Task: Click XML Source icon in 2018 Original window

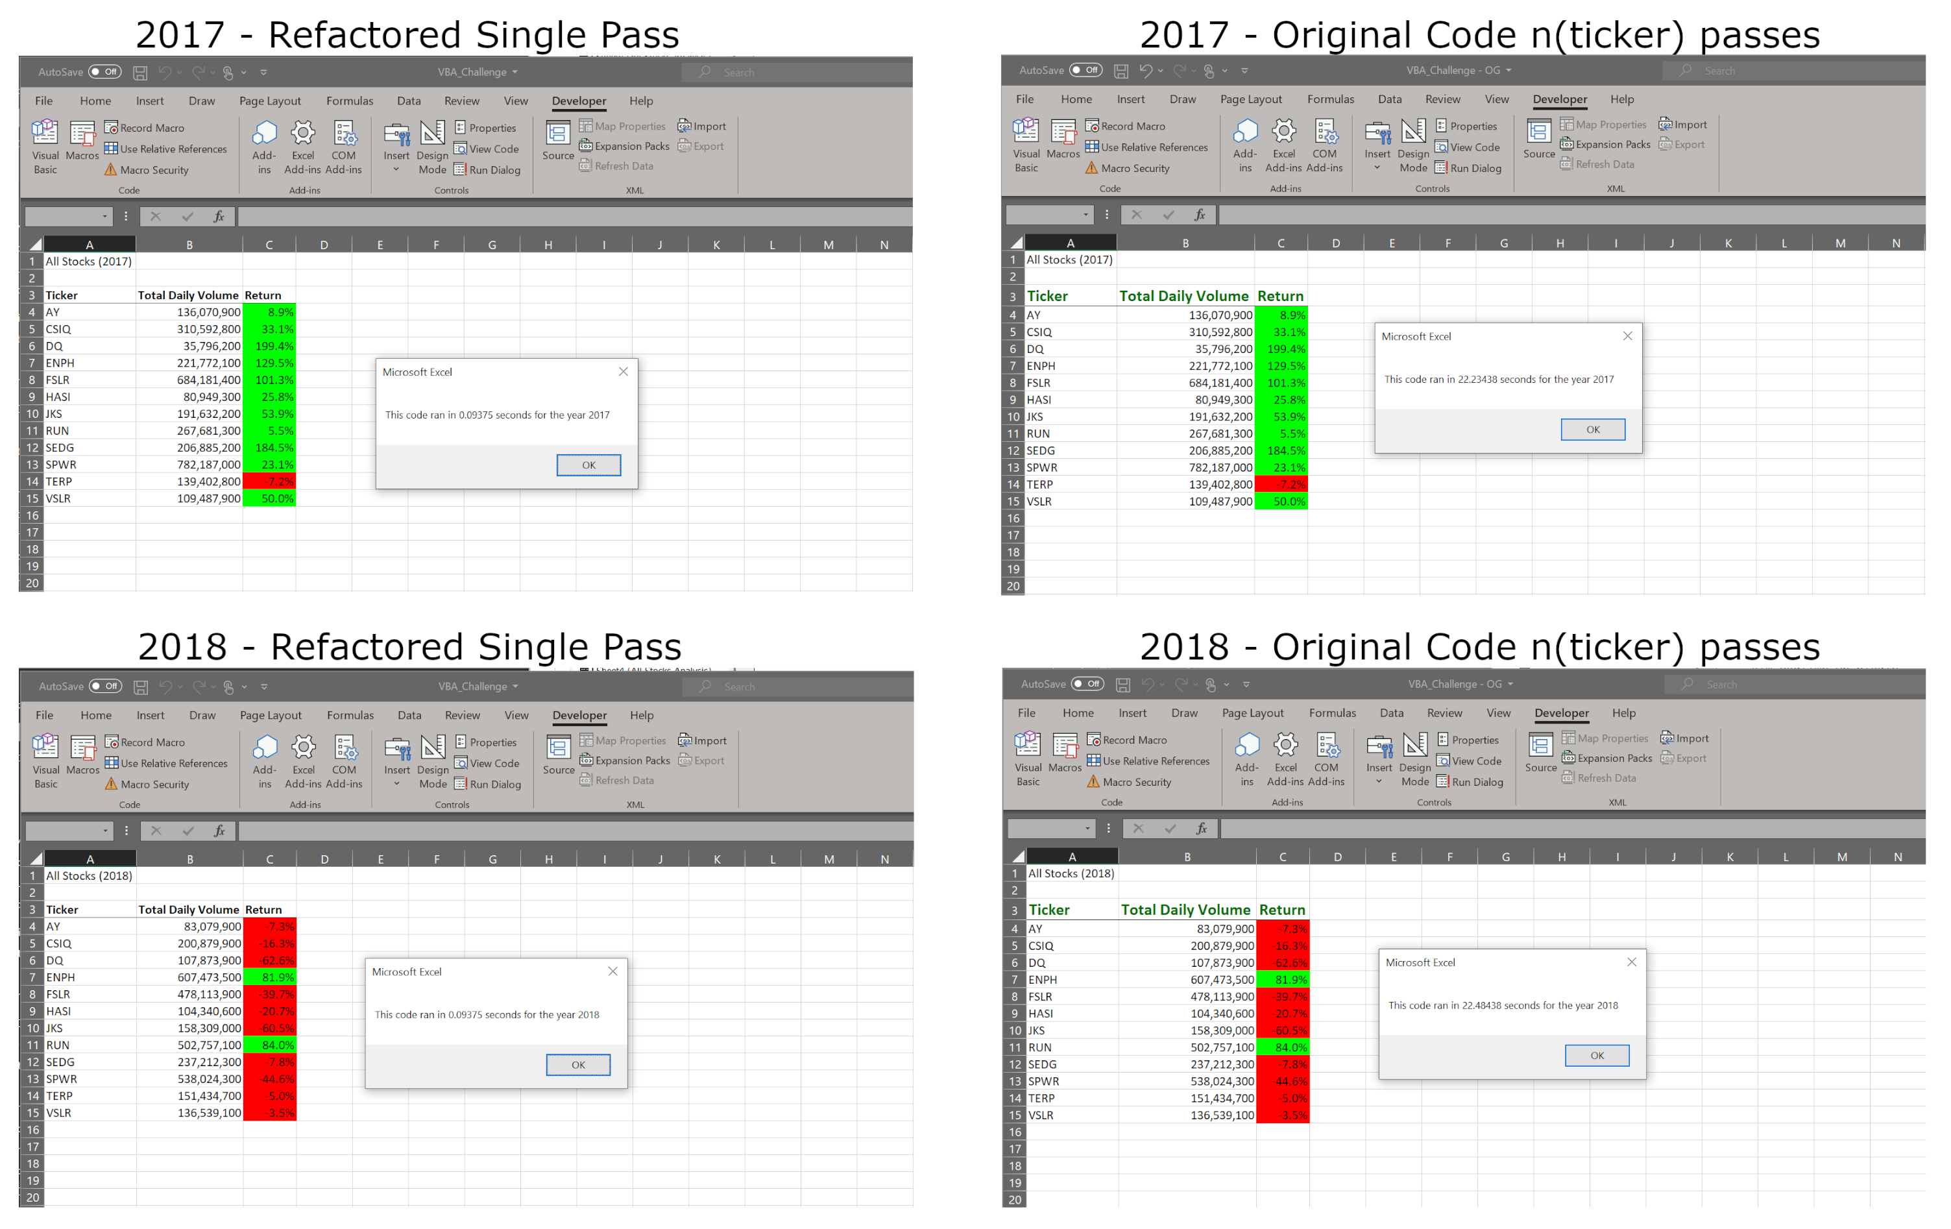Action: (1540, 752)
